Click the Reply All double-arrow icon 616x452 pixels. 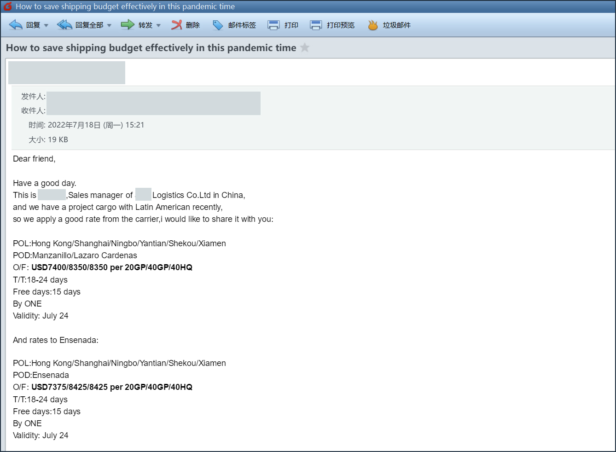tap(64, 25)
